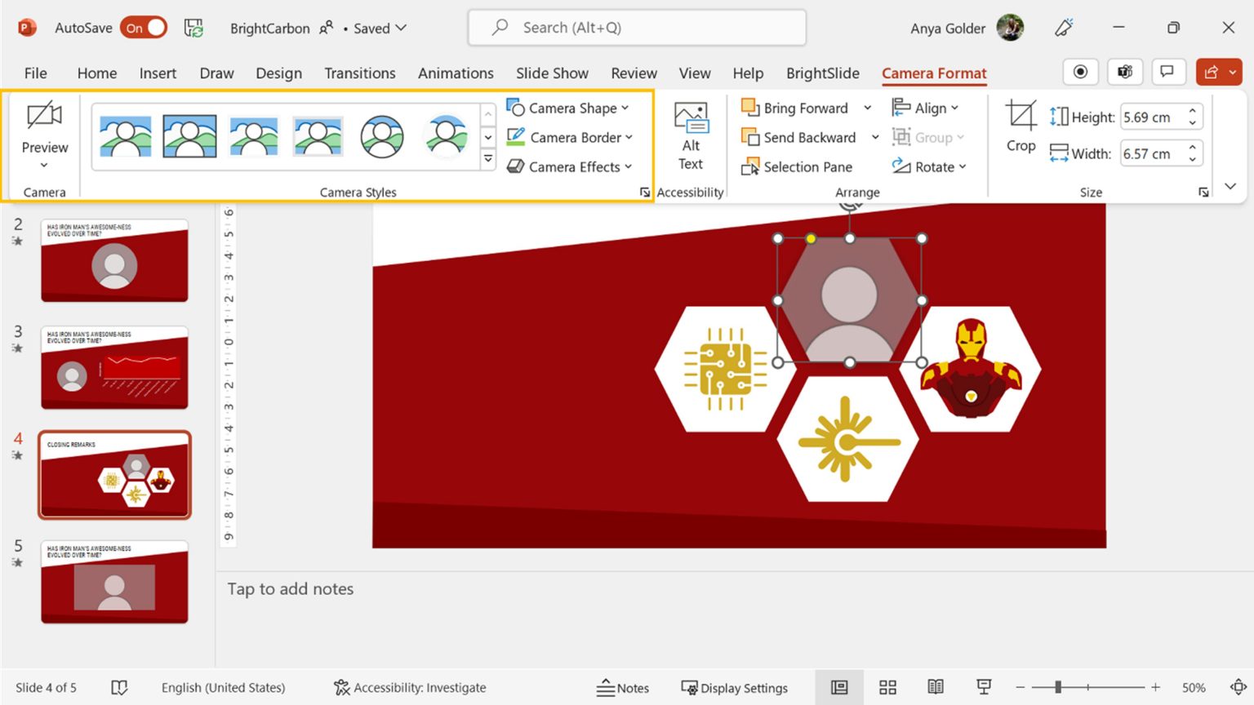The width and height of the screenshot is (1254, 705).
Task: Select the Crop tool
Action: tap(1020, 131)
